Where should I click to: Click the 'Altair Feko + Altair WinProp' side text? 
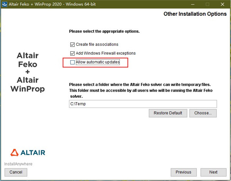click(28, 72)
